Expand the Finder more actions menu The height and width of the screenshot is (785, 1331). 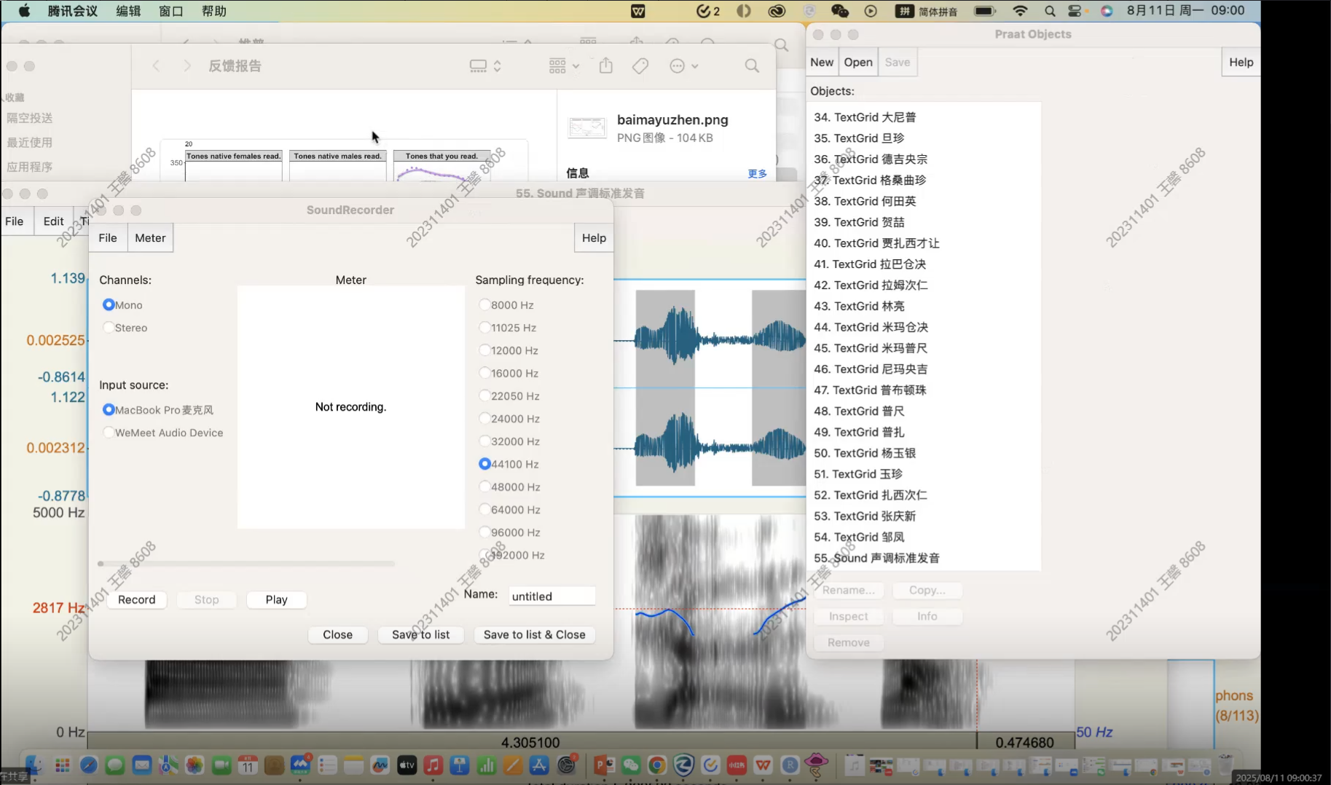[x=683, y=66]
